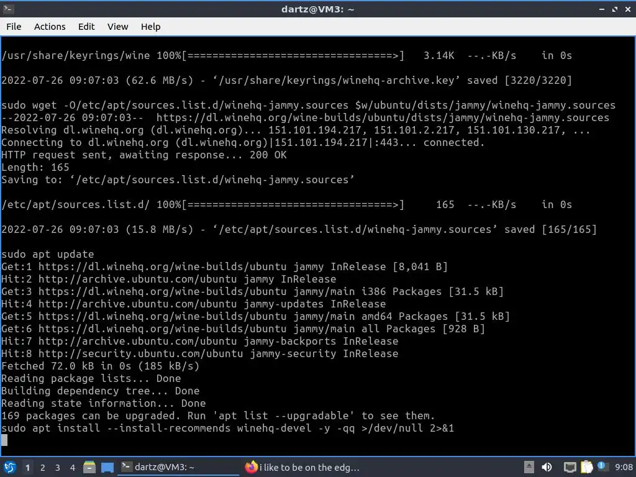The width and height of the screenshot is (636, 477).
Task: Open the Actions menu
Action: [x=50, y=27]
